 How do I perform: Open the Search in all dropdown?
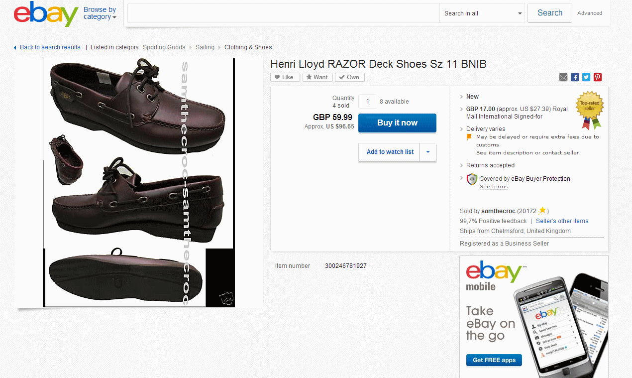coord(482,13)
